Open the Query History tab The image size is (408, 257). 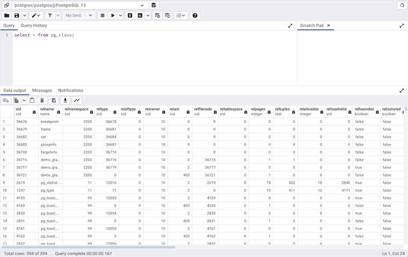click(x=34, y=25)
